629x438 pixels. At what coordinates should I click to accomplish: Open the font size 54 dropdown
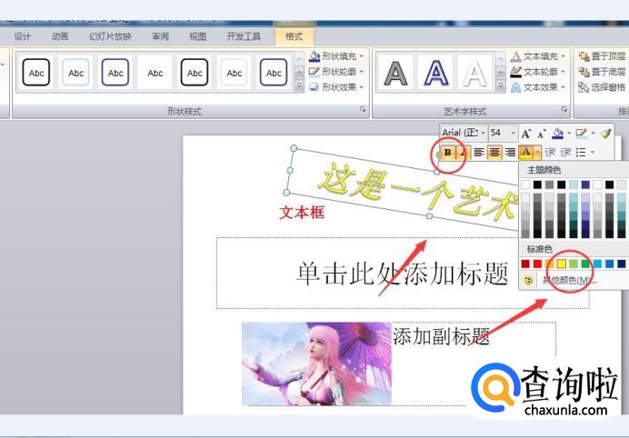513,133
